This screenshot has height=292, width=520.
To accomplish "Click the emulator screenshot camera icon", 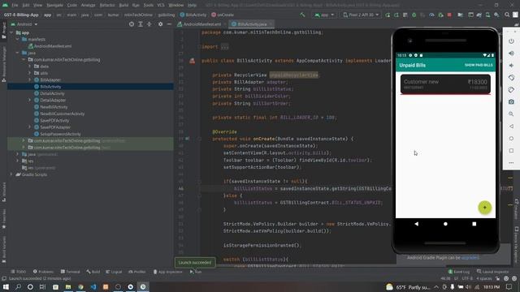I will (511, 101).
